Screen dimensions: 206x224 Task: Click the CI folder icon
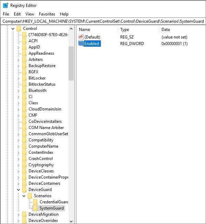24,97
